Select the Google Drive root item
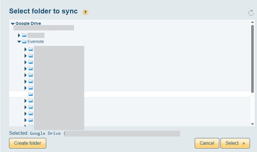This screenshot has height=152, width=257. click(x=28, y=23)
